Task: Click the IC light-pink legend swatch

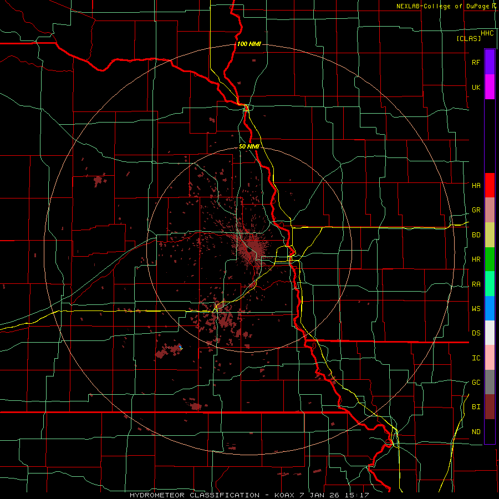Action: click(x=490, y=358)
